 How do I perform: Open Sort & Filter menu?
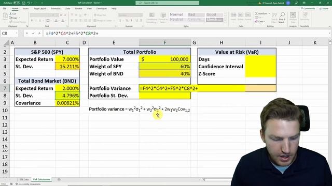(274, 18)
